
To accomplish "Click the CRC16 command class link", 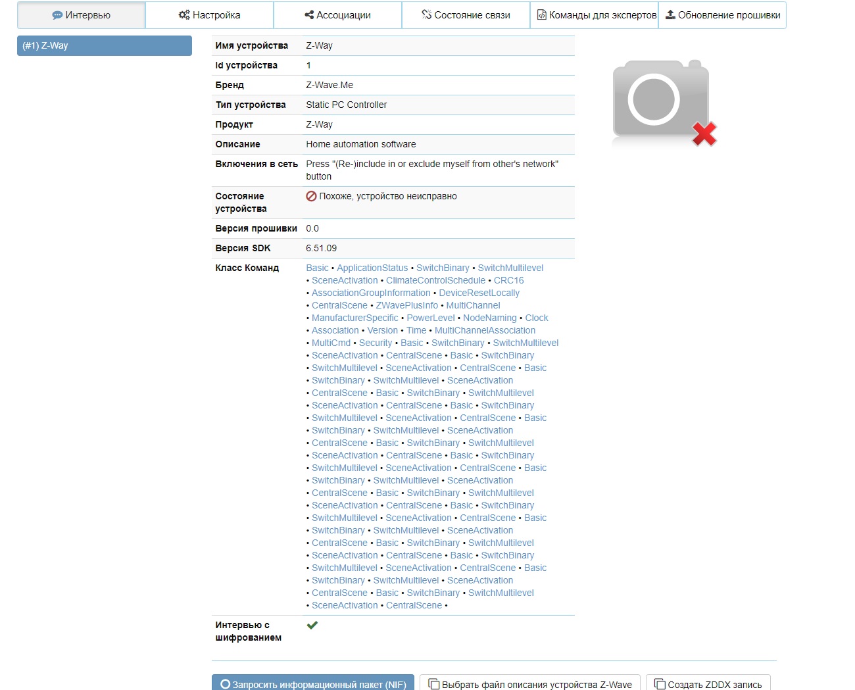I will [509, 280].
